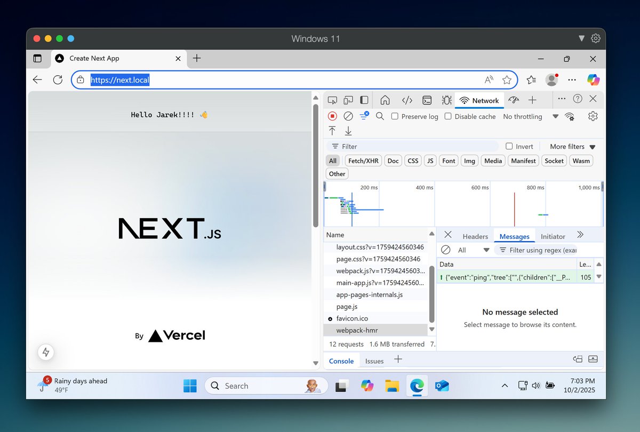This screenshot has height=432, width=640.
Task: Select the inspect element tool
Action: click(x=332, y=100)
